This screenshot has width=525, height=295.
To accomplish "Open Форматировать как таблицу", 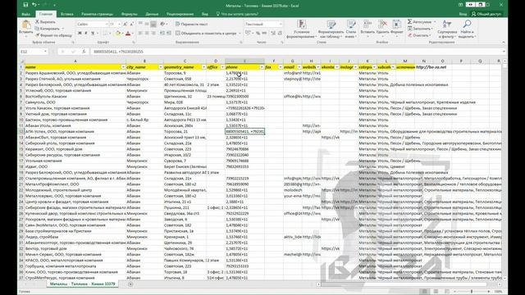I will point(331,29).
